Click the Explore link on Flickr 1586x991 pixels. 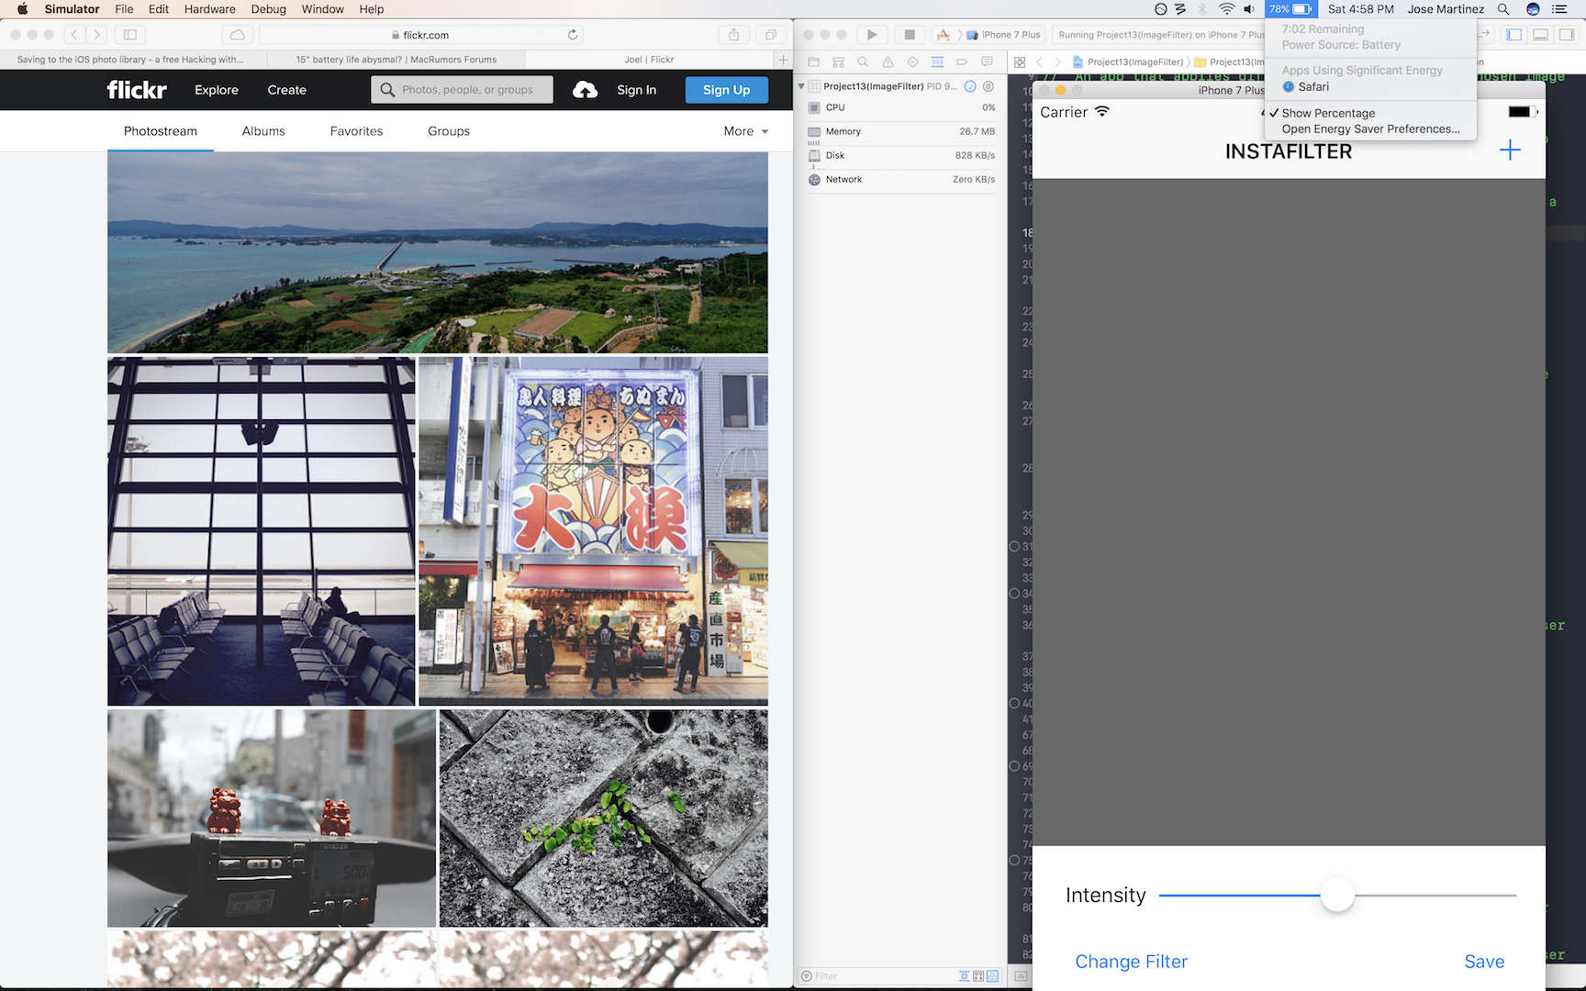(x=217, y=90)
